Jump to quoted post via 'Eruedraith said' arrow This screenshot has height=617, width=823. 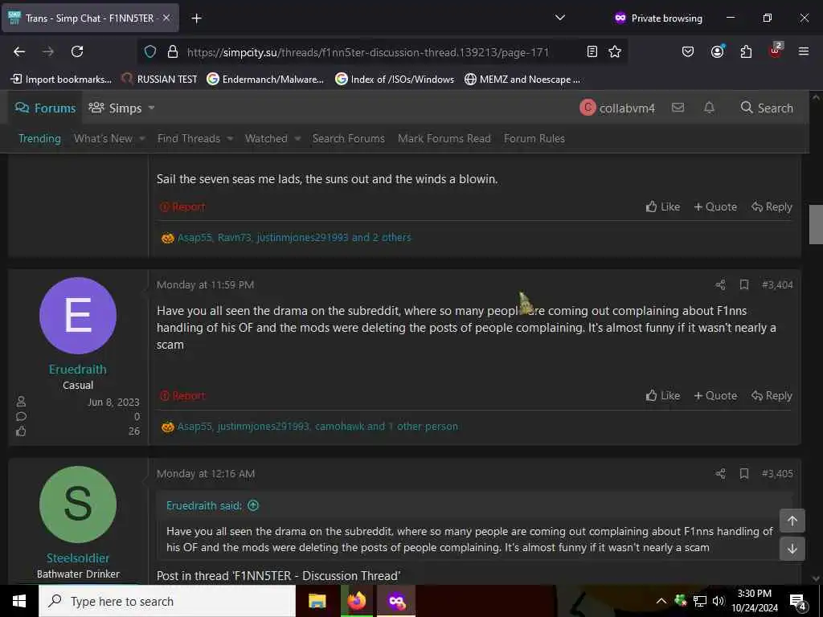pos(253,506)
